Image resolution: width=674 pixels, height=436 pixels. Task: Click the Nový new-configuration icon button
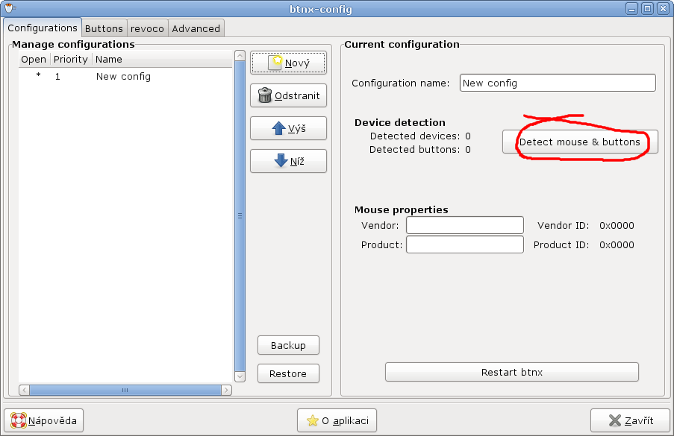tap(288, 63)
